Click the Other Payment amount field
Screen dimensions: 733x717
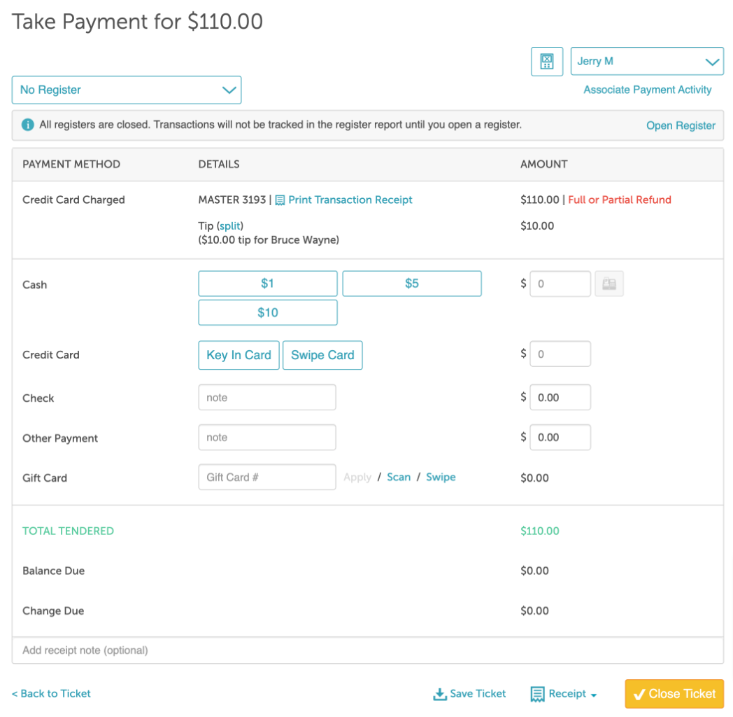[x=560, y=437]
